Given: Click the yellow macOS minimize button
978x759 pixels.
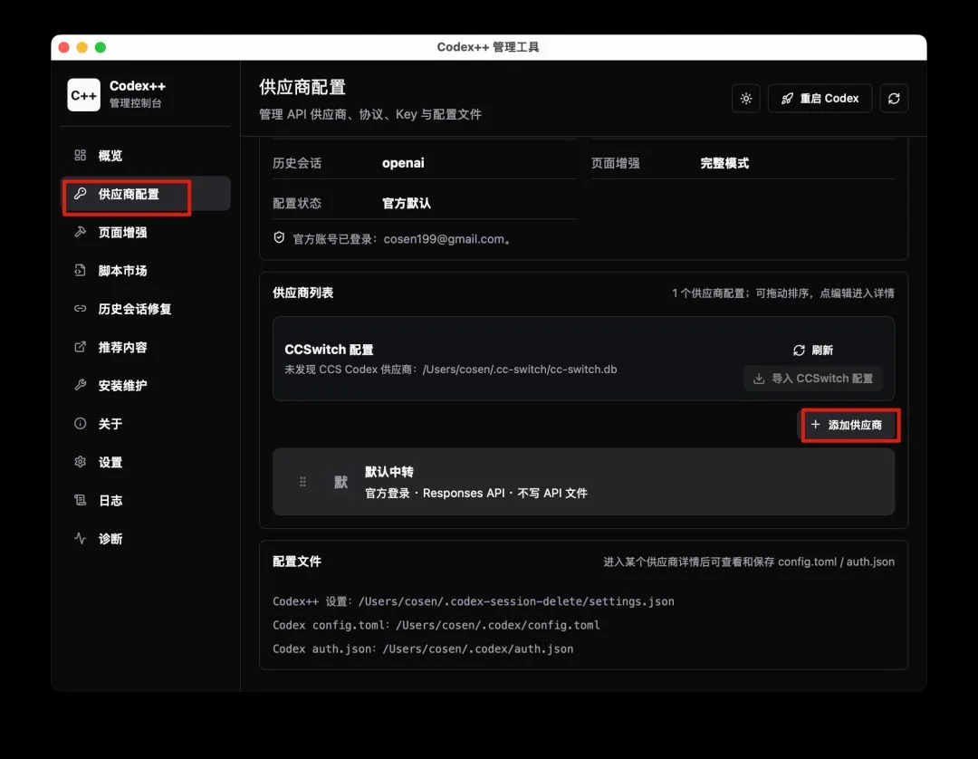Looking at the screenshot, I should [x=81, y=47].
